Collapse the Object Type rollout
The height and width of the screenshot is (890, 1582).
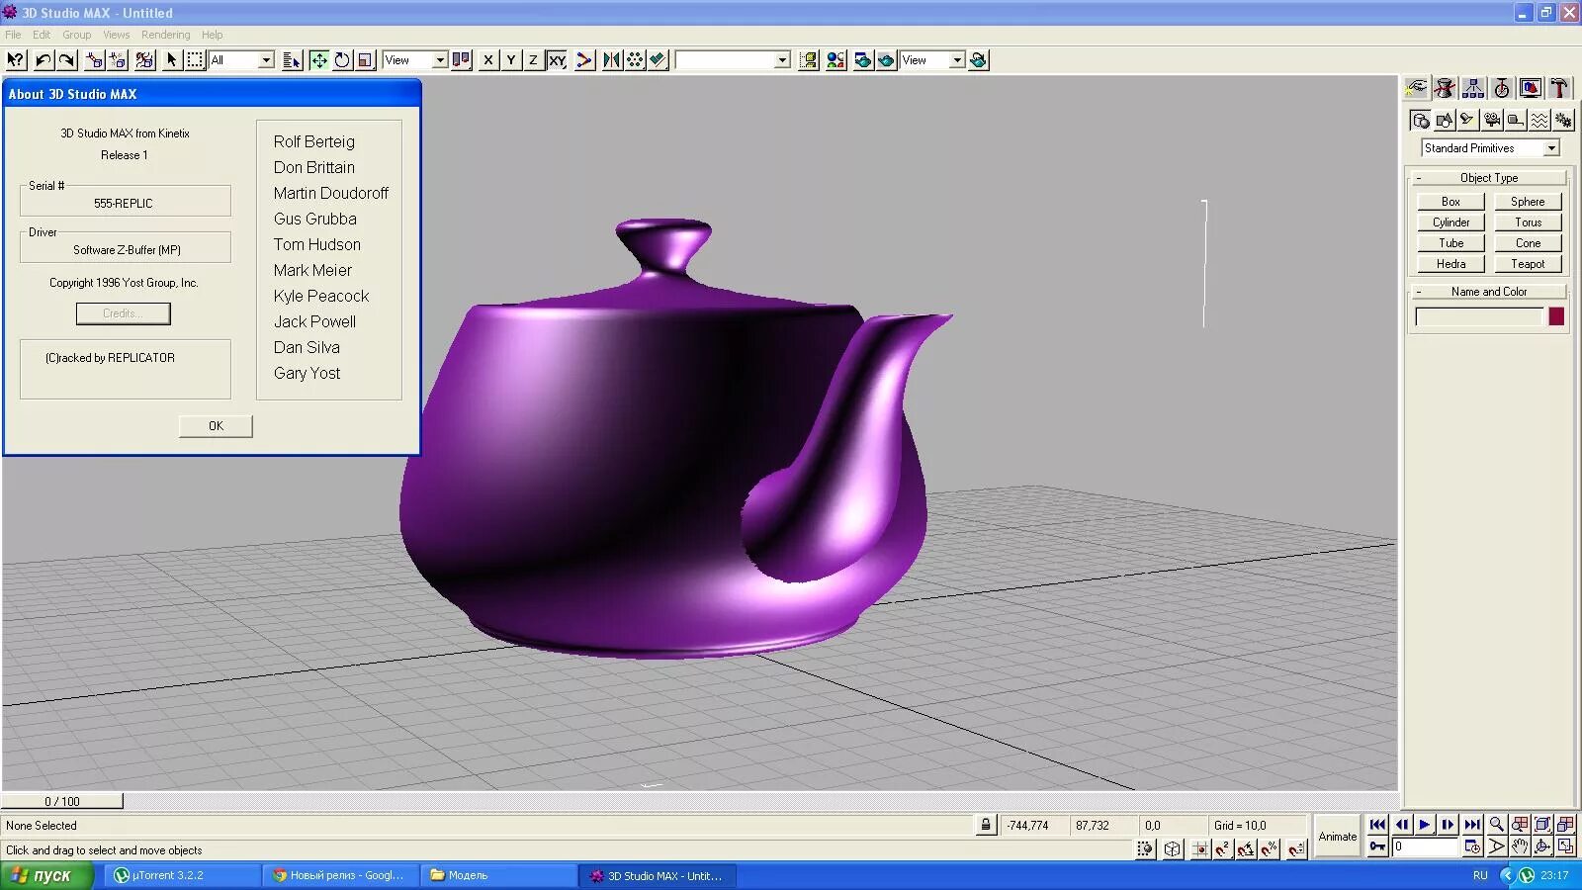pyautogui.click(x=1488, y=178)
